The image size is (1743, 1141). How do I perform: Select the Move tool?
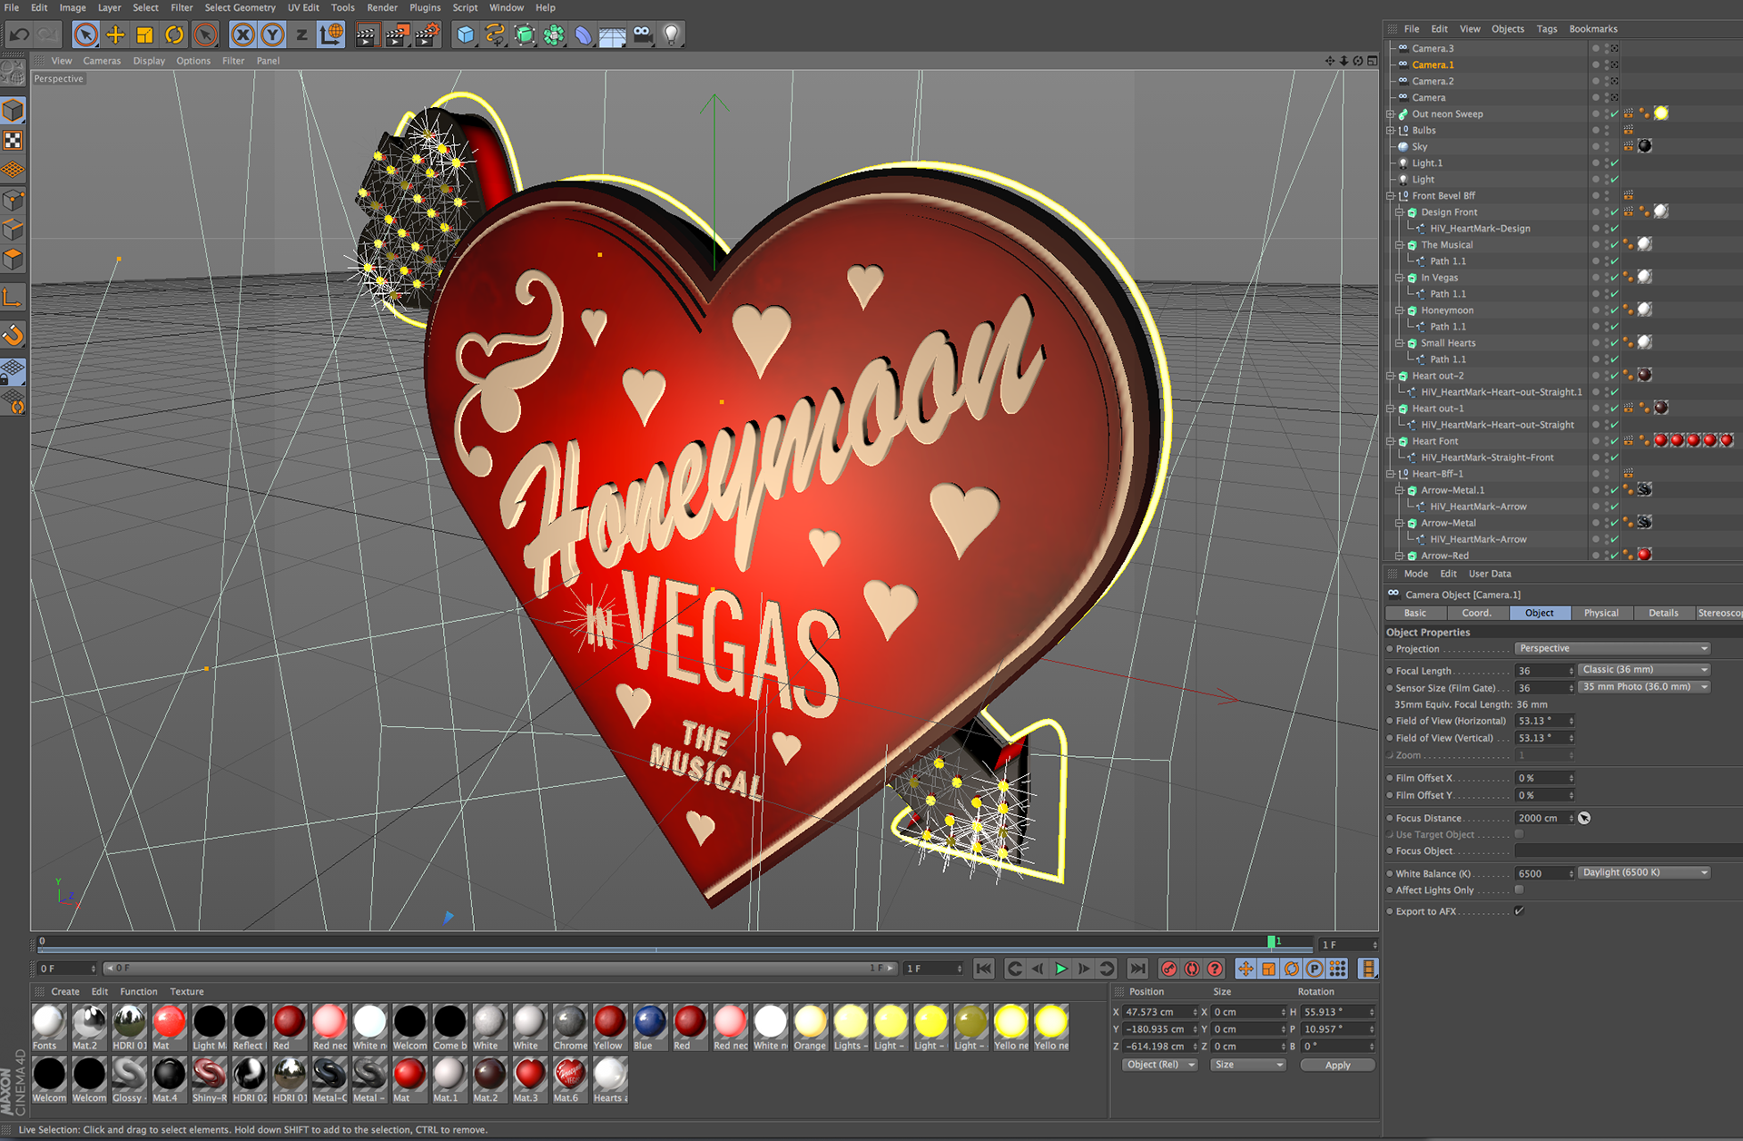pyautogui.click(x=115, y=35)
